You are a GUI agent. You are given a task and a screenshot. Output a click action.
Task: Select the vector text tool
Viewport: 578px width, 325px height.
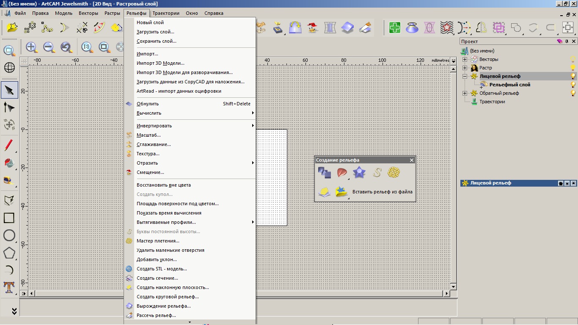click(9, 287)
